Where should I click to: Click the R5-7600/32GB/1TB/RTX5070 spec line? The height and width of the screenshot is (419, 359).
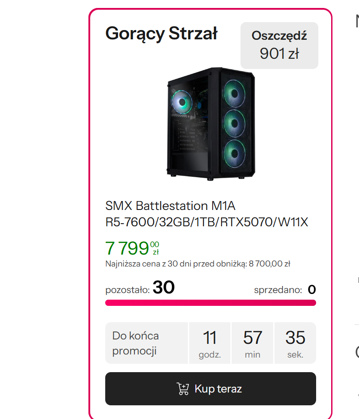206,222
